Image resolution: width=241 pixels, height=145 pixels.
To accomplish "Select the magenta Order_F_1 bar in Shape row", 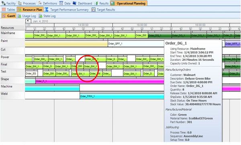I will pyautogui.click(x=100, y=81).
